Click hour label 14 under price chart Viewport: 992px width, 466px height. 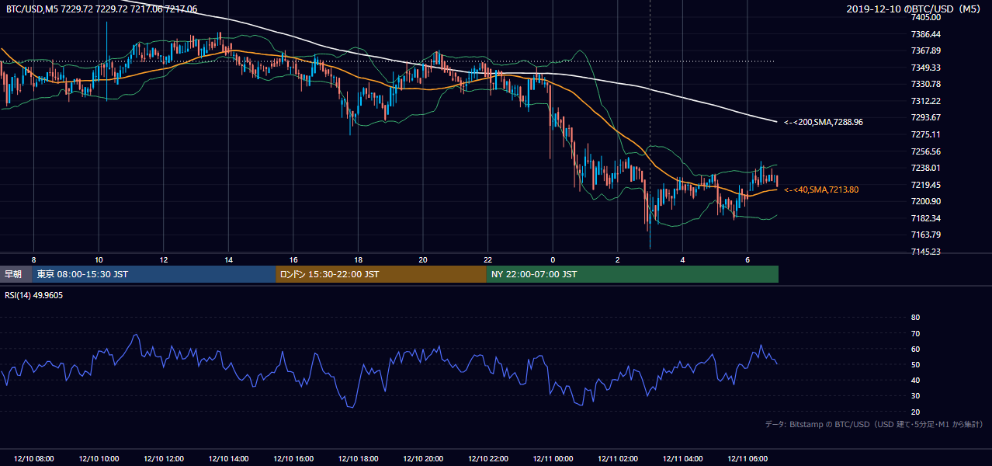228,259
